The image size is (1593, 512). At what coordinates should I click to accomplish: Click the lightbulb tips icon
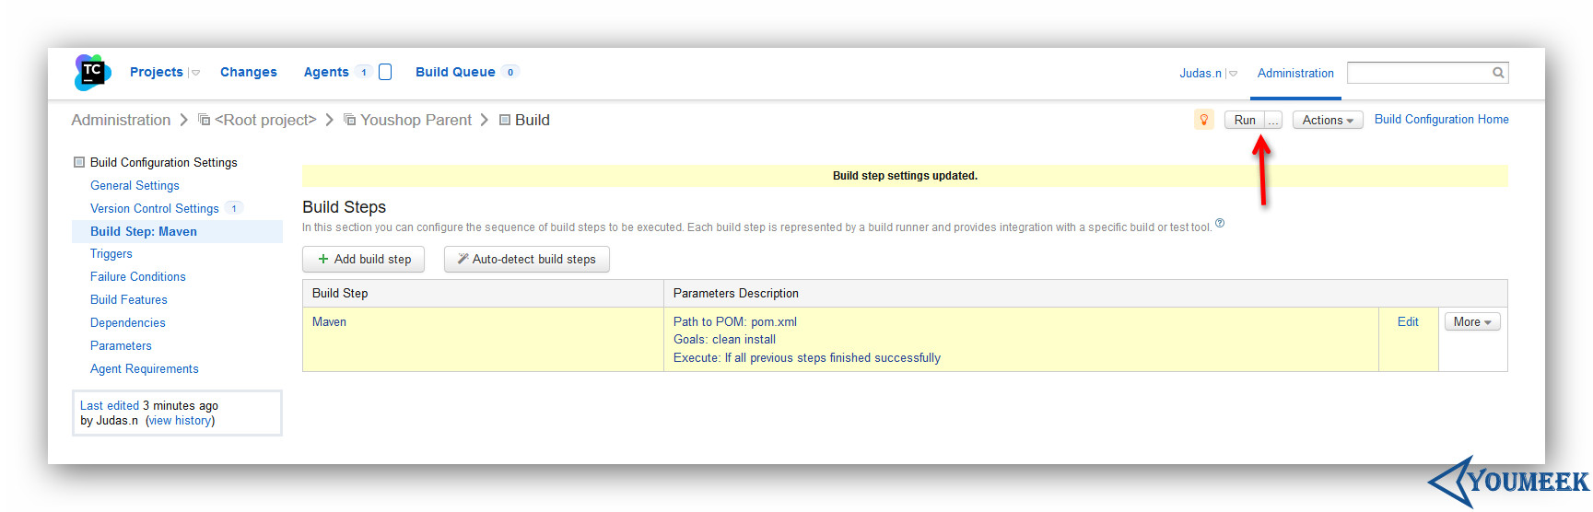point(1203,120)
